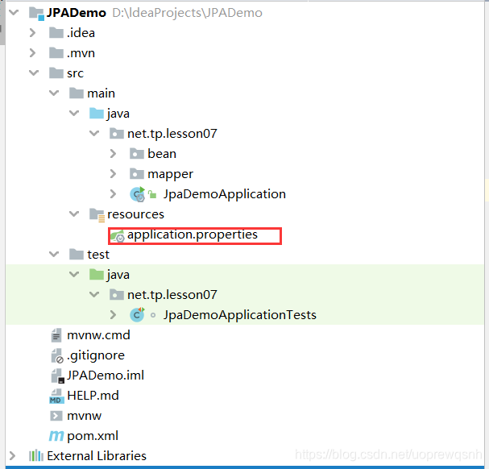Viewport: 489px width, 469px height.
Task: Select the External Libraries label
Action: (x=97, y=456)
